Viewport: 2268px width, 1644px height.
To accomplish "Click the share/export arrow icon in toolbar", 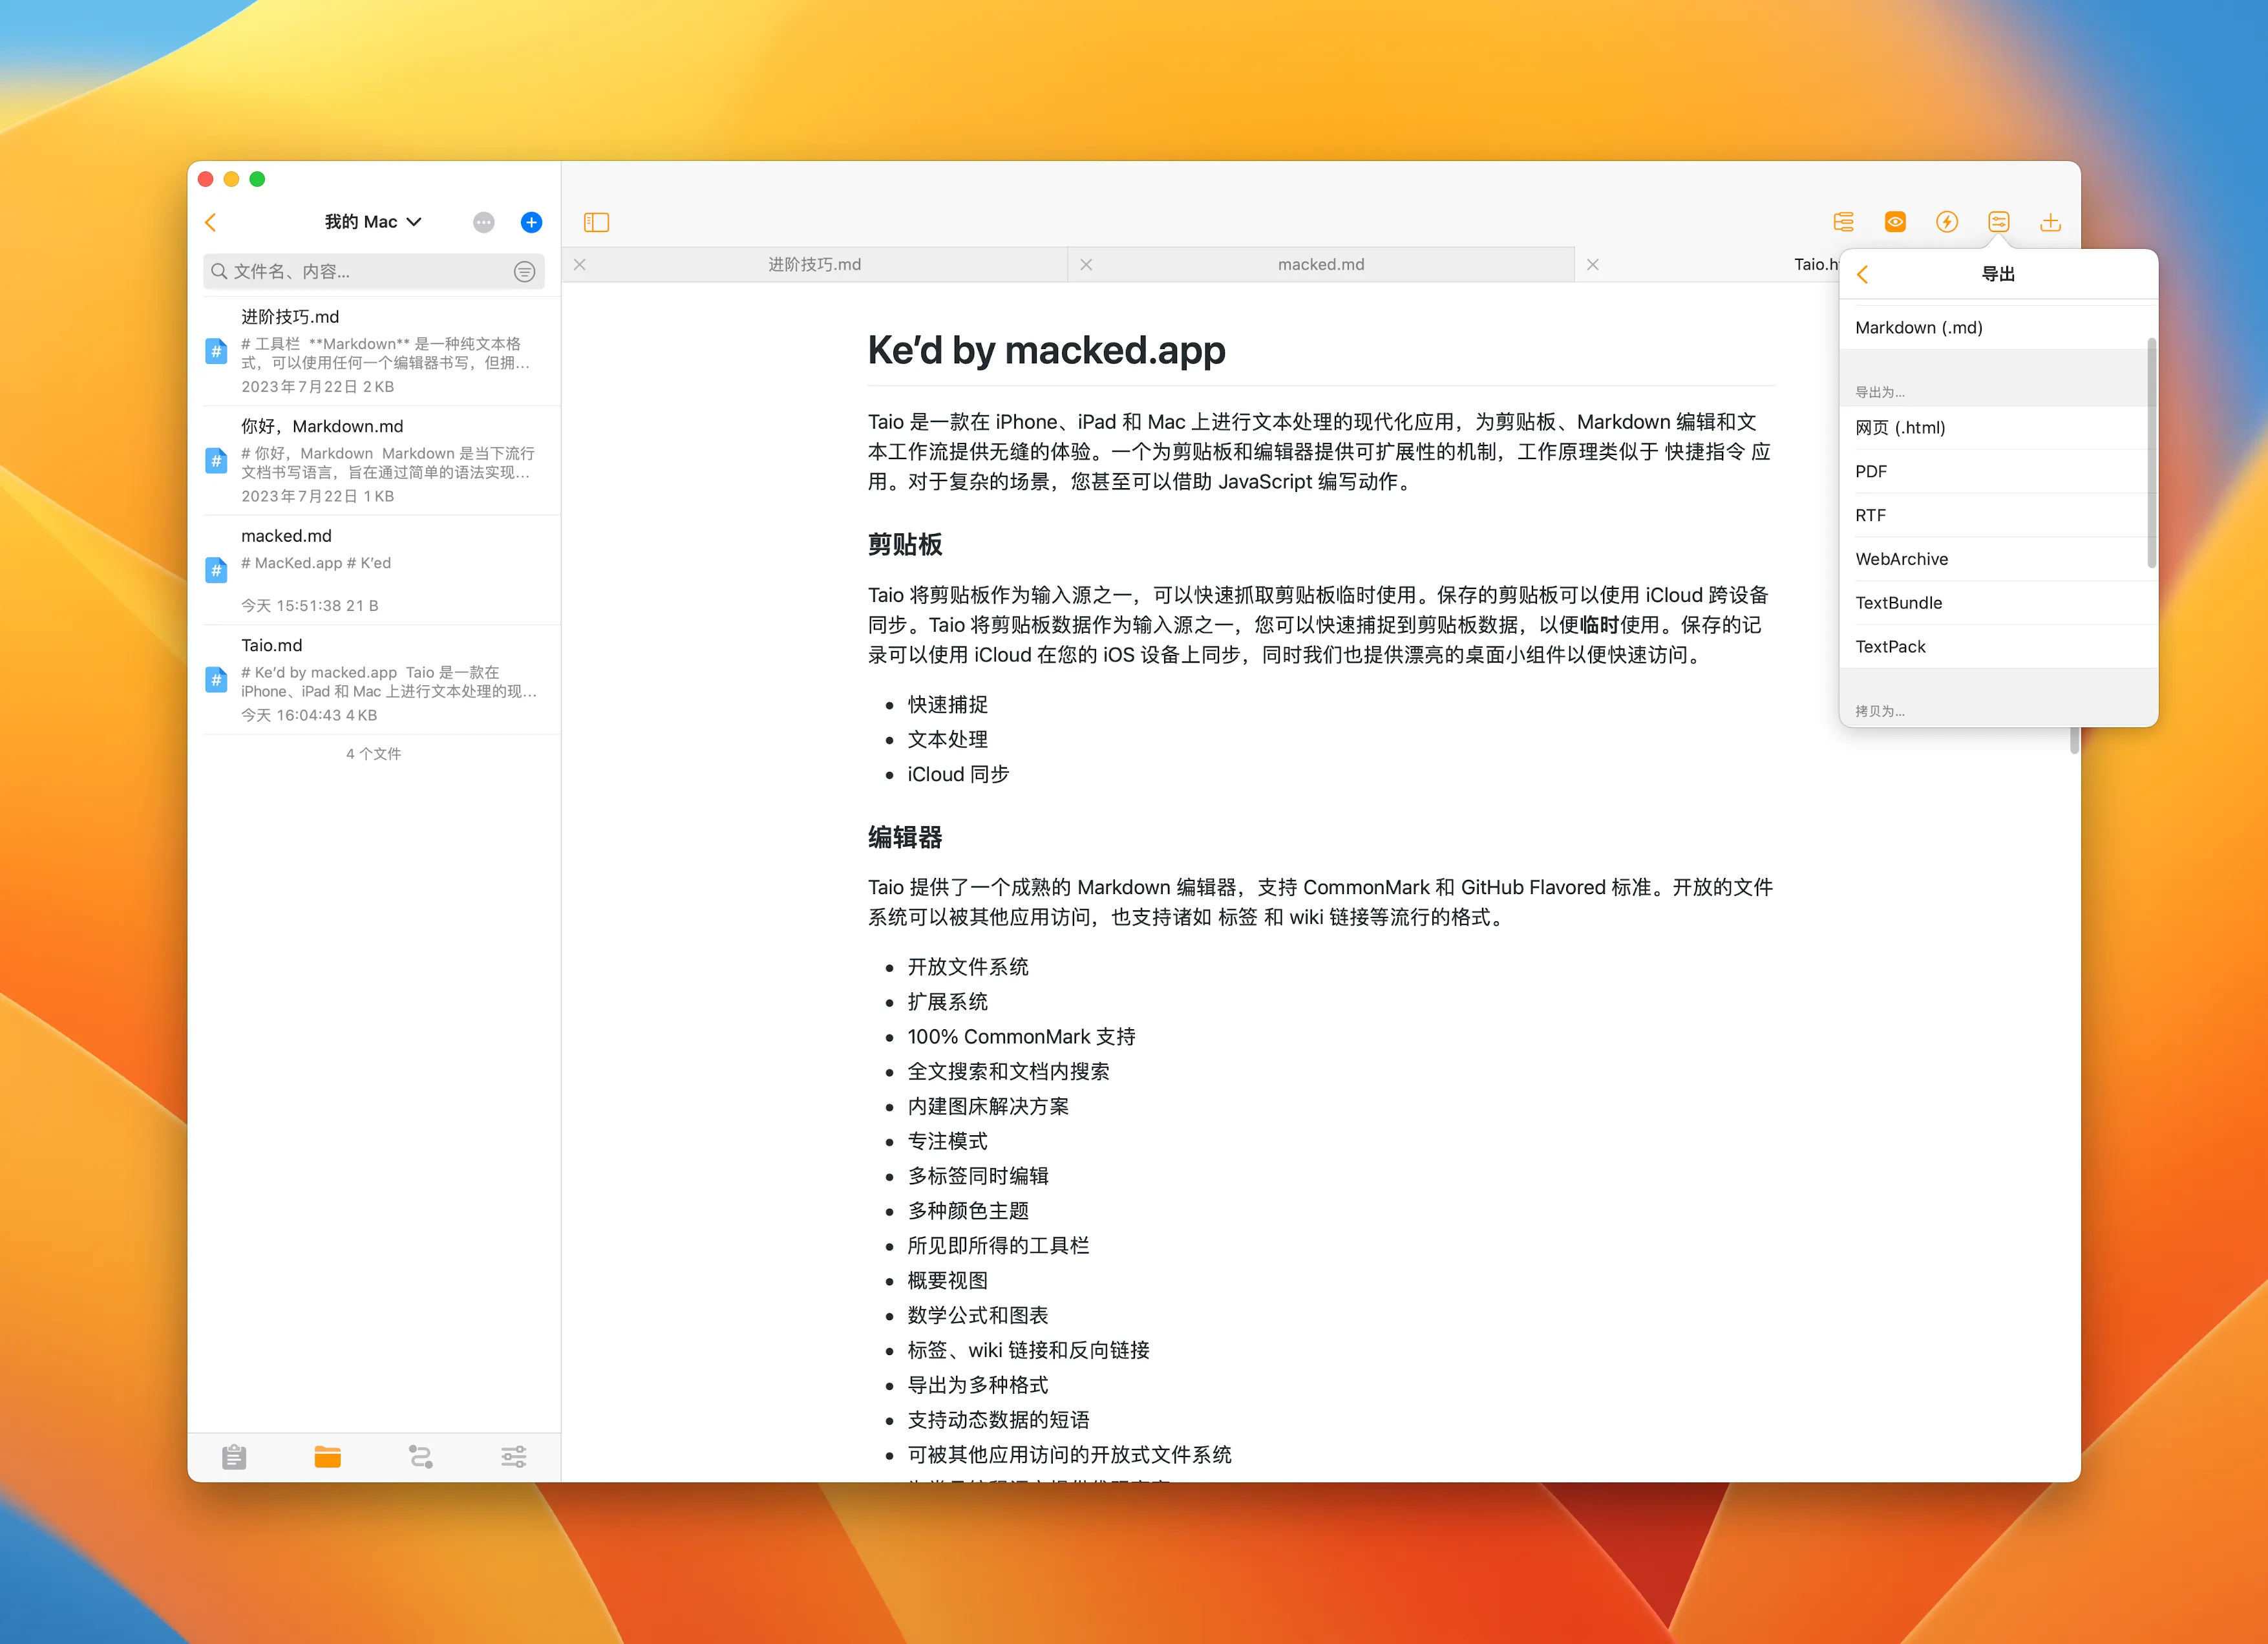I will [x=2050, y=222].
